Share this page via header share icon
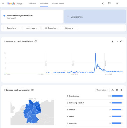Screen dimensions: 127x128 [x=103, y=3]
